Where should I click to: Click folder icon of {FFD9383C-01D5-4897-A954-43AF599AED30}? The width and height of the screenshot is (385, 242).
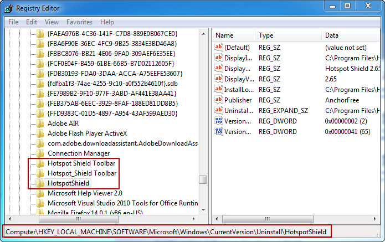[40, 114]
